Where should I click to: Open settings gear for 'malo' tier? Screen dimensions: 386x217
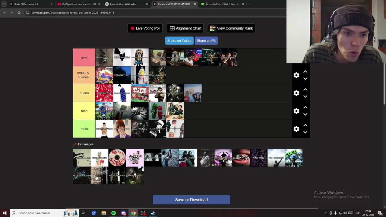[x=296, y=129]
